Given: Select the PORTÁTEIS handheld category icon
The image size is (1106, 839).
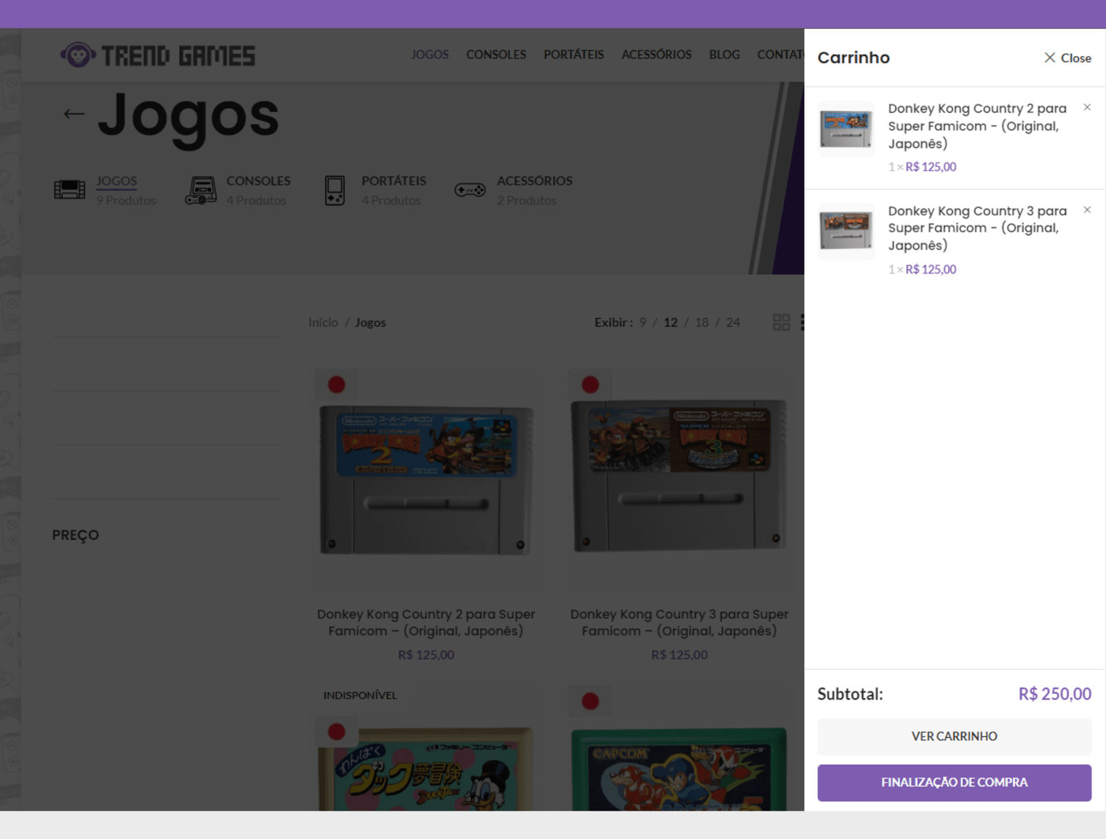Looking at the screenshot, I should [335, 189].
